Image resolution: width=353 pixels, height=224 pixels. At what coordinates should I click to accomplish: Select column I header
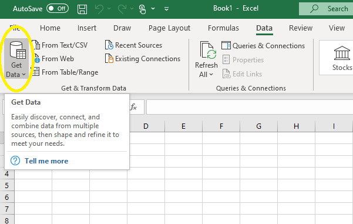[x=334, y=126]
